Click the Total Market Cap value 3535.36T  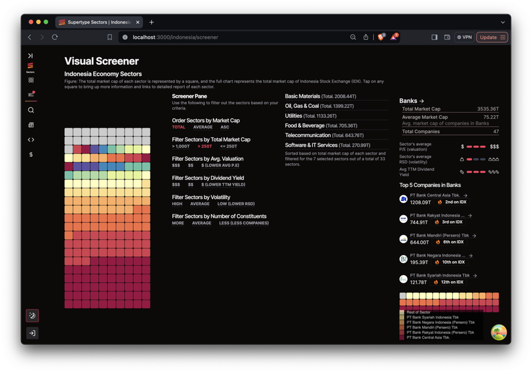pyautogui.click(x=488, y=109)
